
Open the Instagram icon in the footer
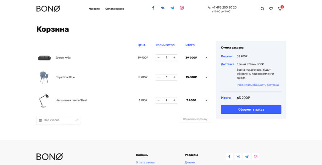[x=256, y=157]
